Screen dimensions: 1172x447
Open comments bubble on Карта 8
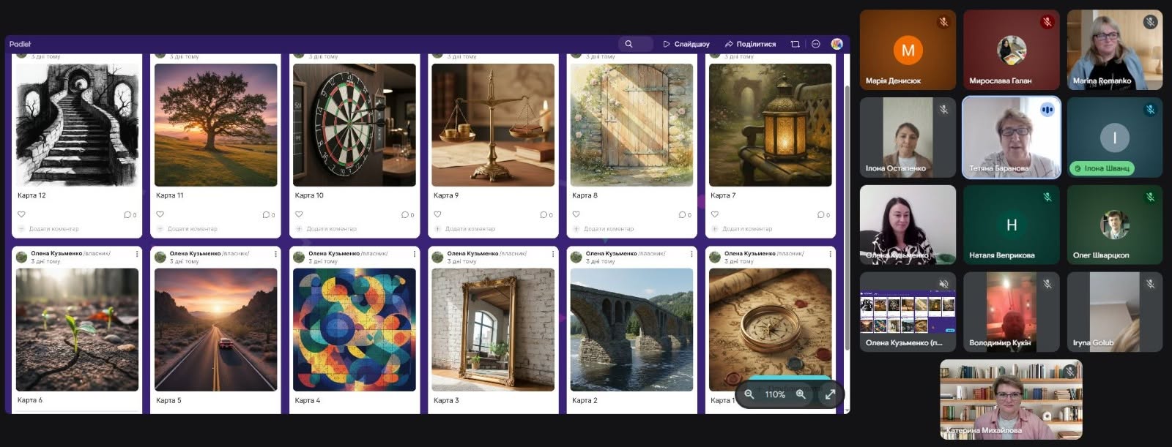(684, 215)
